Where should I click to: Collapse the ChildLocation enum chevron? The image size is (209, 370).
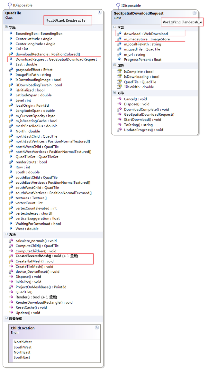[96, 327]
